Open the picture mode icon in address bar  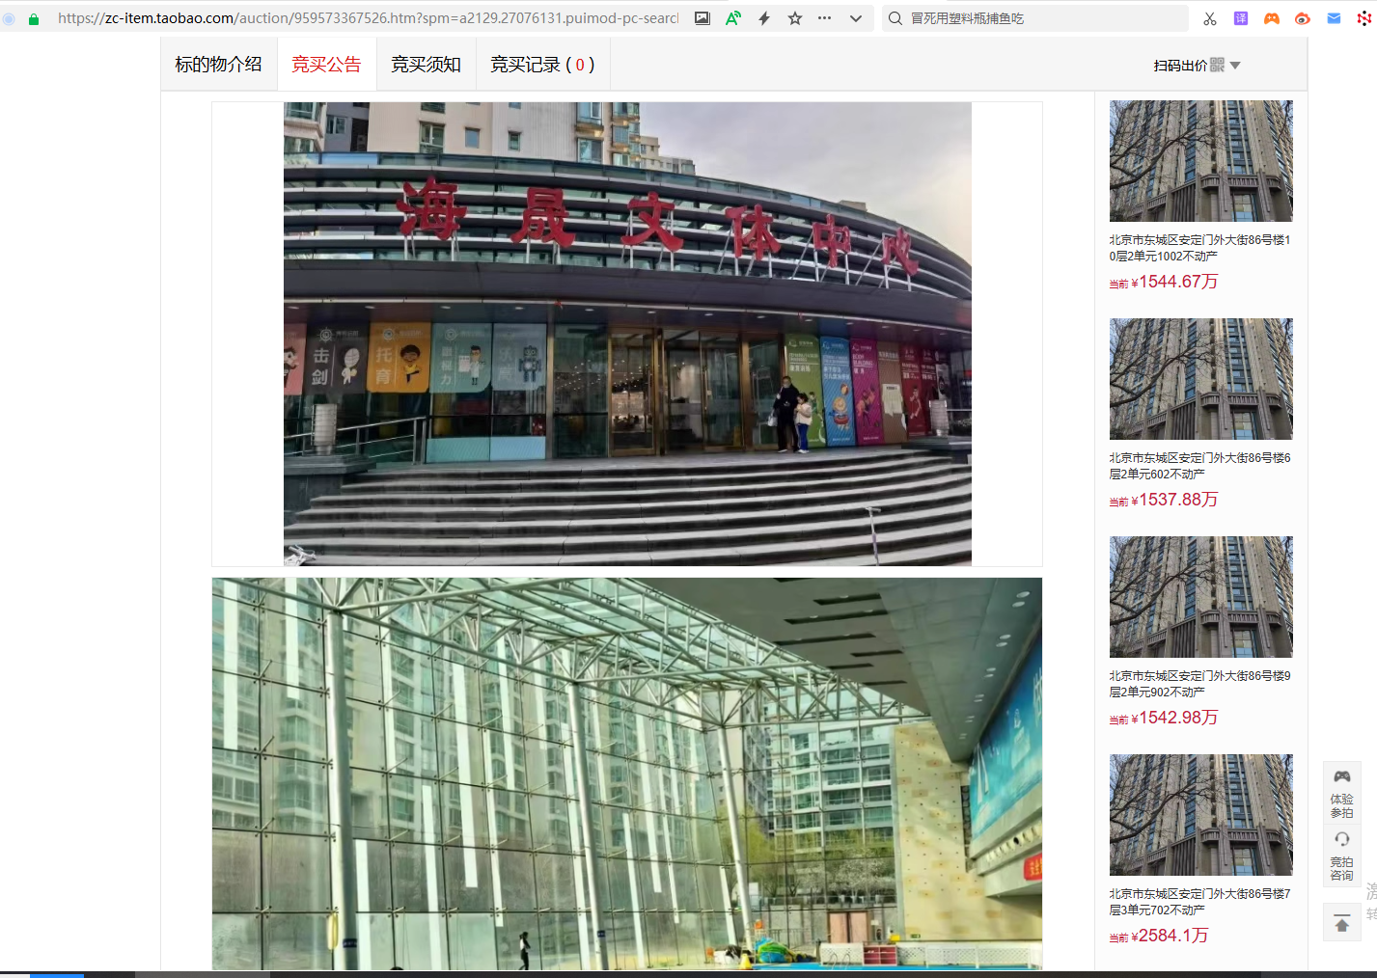tap(702, 18)
